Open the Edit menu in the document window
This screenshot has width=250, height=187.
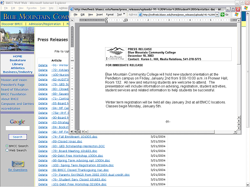pyautogui.click(x=82, y=15)
